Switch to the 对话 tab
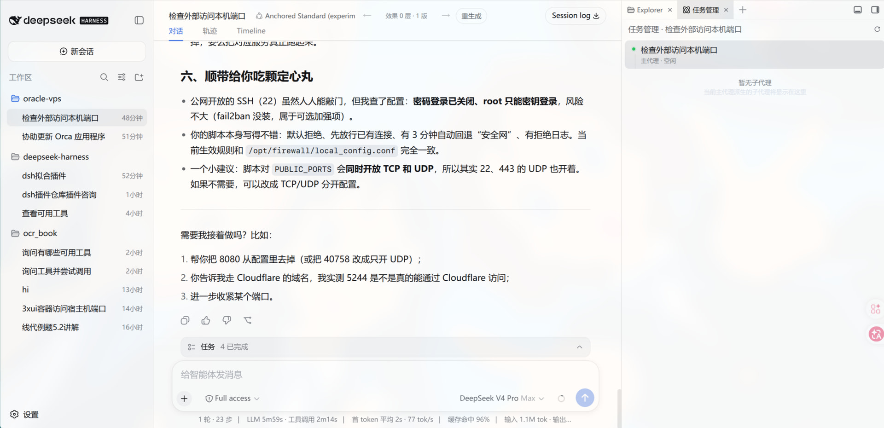884x428 pixels. [176, 31]
